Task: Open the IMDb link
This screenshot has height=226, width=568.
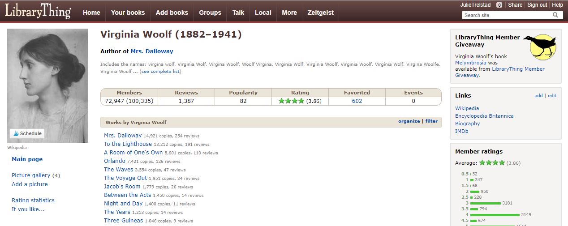Action: pyautogui.click(x=462, y=131)
